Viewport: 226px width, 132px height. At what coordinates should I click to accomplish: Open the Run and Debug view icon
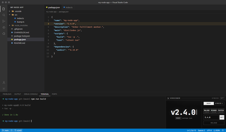click(4, 27)
